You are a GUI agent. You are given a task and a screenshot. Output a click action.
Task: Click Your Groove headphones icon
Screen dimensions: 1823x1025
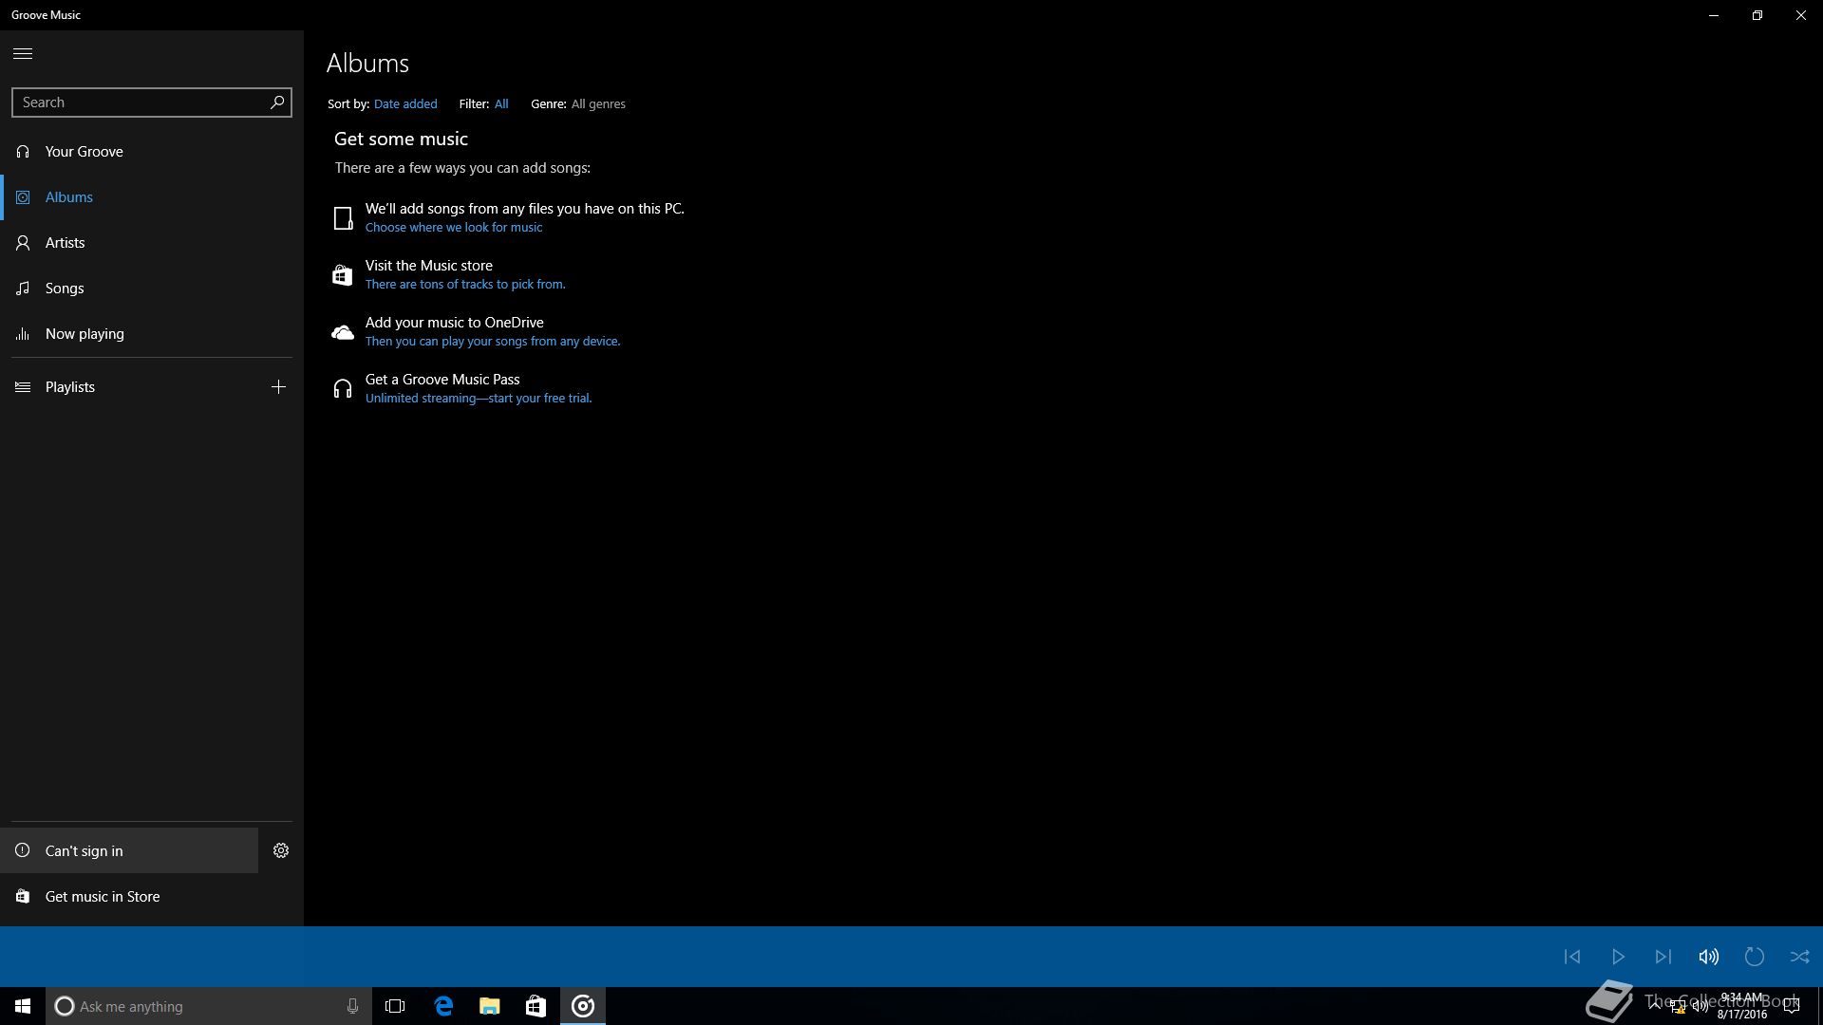[23, 152]
